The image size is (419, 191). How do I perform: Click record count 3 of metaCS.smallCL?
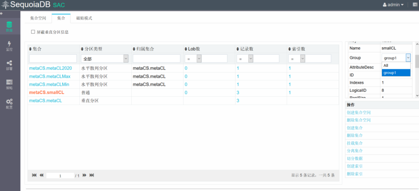[x=238, y=92]
